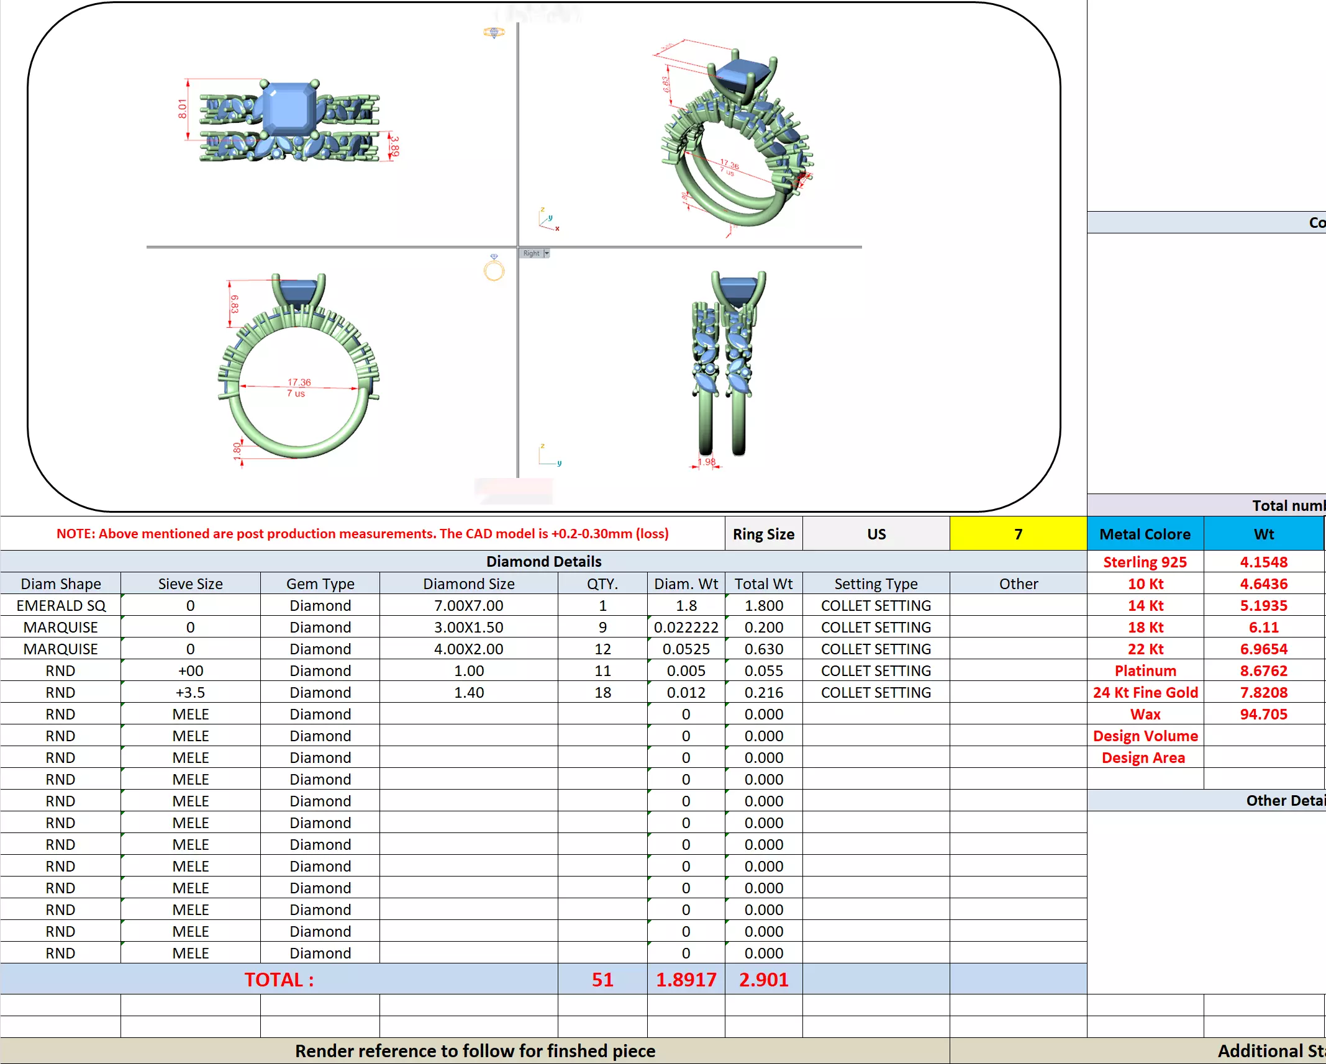Select the Sterling 925 metal row
1326x1064 pixels.
1145,562
